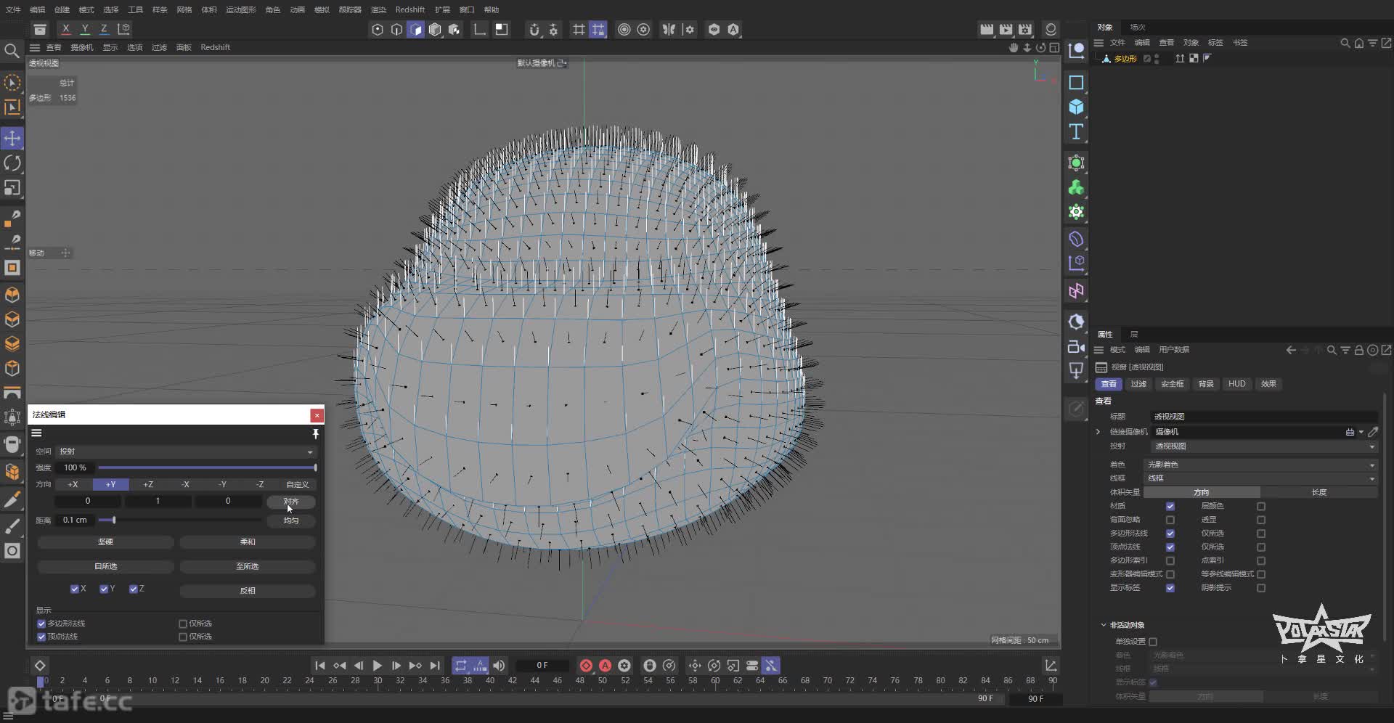Open 摄像机 menu in viewport menu
The height and width of the screenshot is (723, 1394).
point(81,47)
